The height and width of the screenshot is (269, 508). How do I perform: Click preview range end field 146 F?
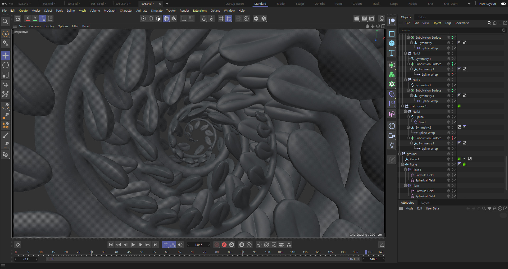click(x=373, y=259)
